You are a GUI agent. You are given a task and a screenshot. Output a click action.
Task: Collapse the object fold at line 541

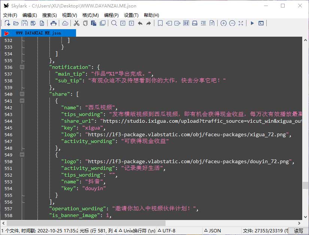click(x=22, y=101)
